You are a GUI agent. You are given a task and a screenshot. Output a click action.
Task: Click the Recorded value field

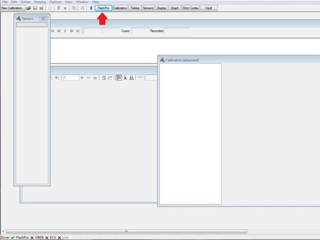pos(177,31)
